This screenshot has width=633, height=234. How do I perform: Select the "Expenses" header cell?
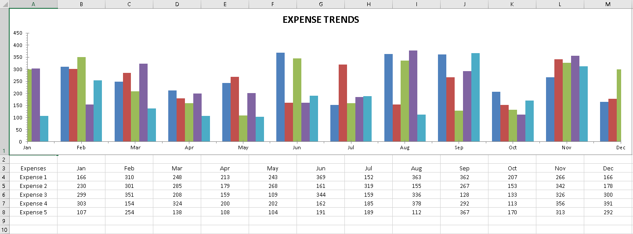[x=33, y=168]
